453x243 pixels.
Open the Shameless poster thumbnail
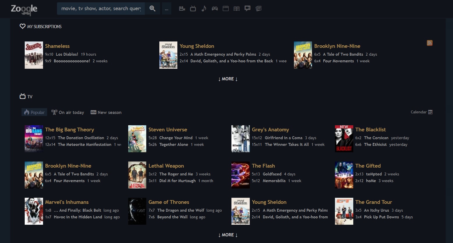click(x=34, y=55)
